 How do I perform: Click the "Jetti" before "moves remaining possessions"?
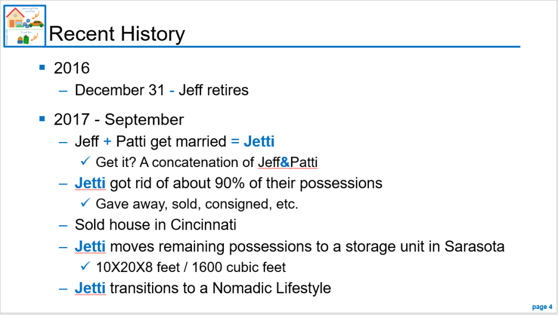point(90,246)
